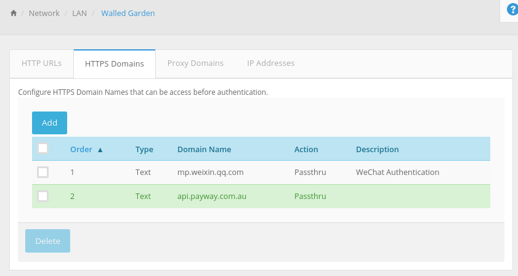
Task: Open the Proxy Domains tab
Action: [195, 63]
